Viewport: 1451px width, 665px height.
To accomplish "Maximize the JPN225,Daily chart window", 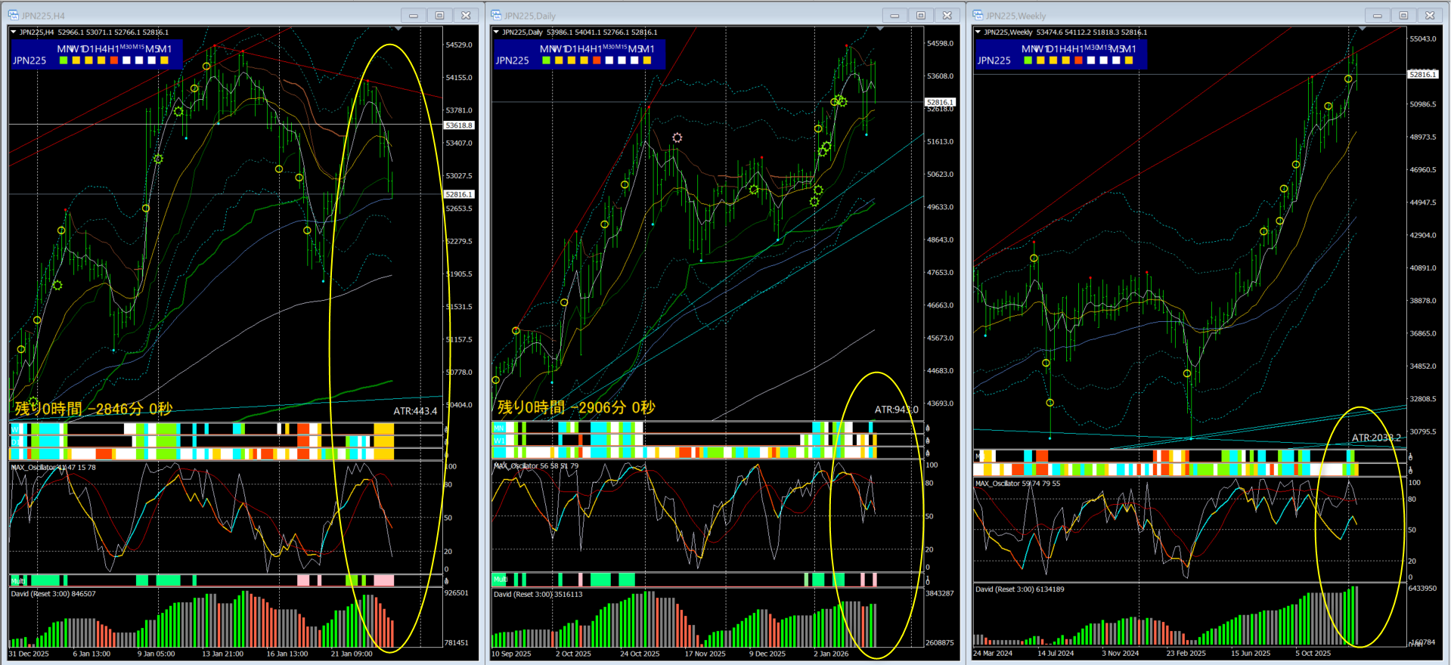I will click(920, 15).
